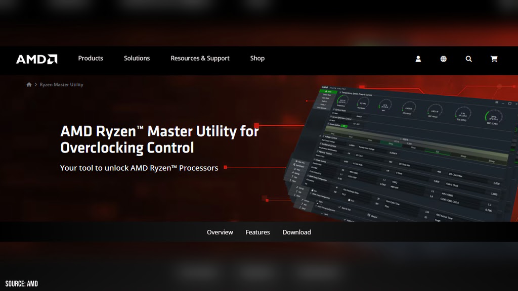518x291 pixels.
Task: Click the Download link
Action: point(296,232)
